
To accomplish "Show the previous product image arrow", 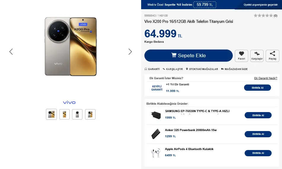I will [x=11, y=52].
